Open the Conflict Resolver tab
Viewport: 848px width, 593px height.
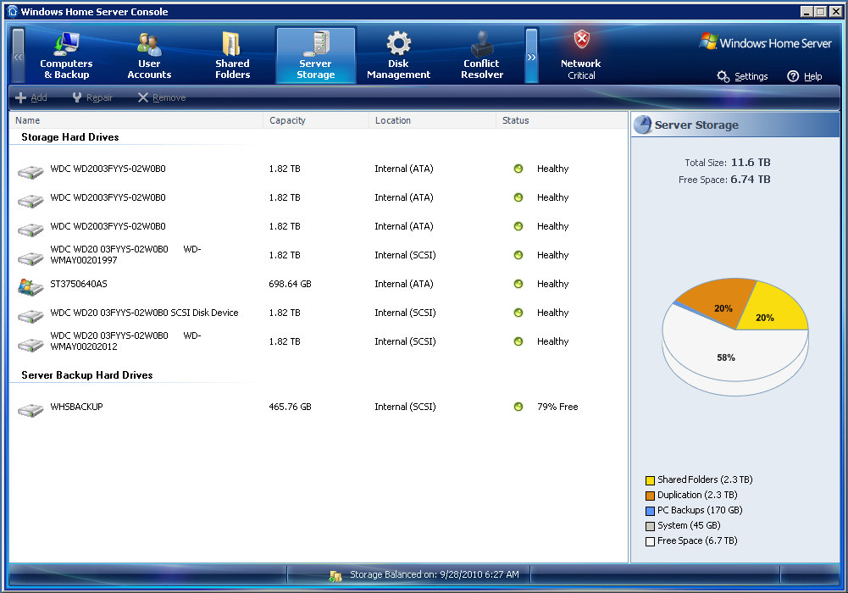[x=482, y=56]
